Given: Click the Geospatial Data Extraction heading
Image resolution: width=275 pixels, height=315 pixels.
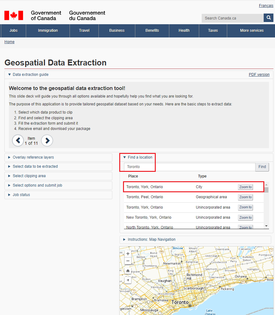Looking at the screenshot, I should pyautogui.click(x=55, y=63).
